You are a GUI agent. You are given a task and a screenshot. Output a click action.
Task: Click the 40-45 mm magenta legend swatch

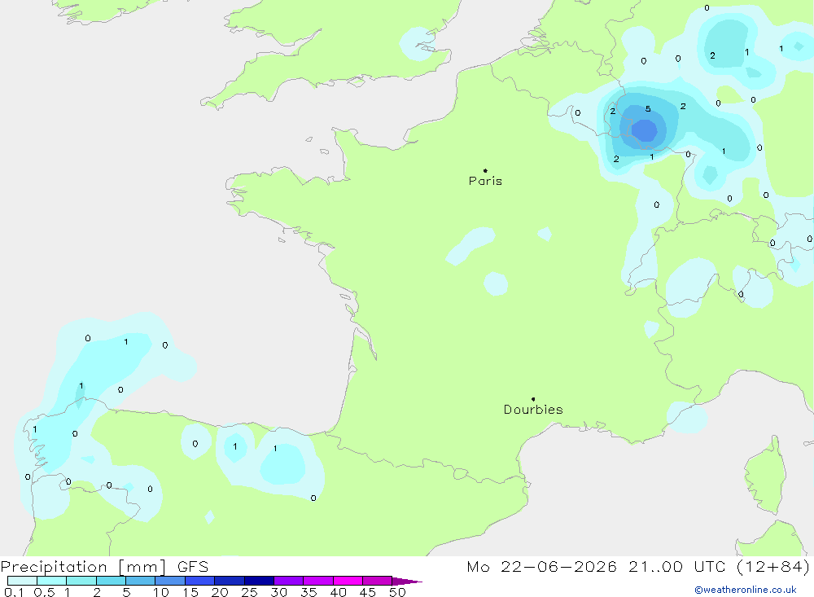click(x=348, y=581)
